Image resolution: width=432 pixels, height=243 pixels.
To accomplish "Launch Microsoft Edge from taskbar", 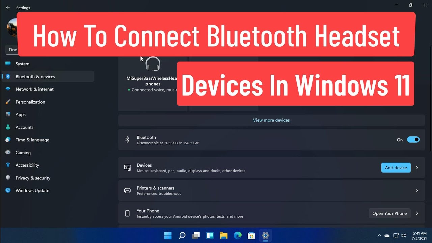I will [x=238, y=235].
